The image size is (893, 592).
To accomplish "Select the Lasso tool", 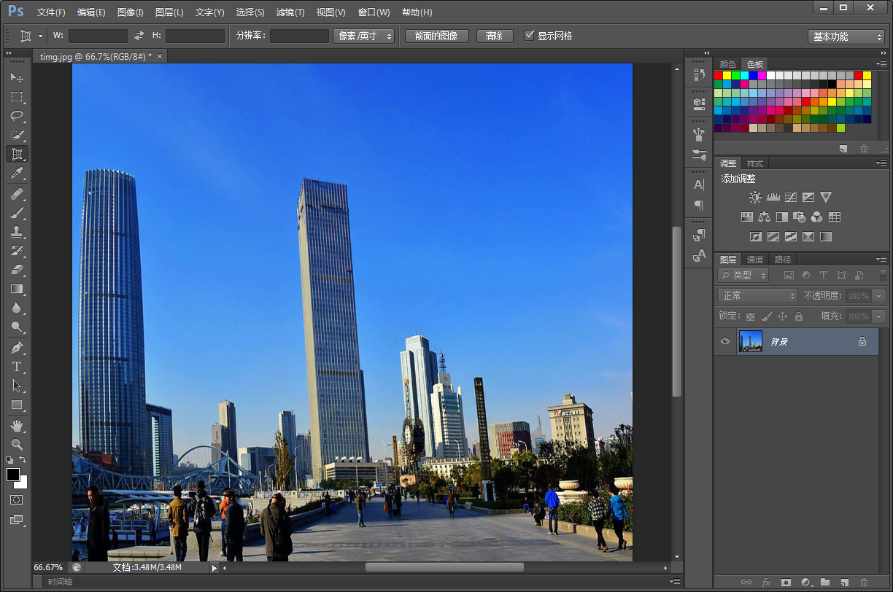I will 16,116.
